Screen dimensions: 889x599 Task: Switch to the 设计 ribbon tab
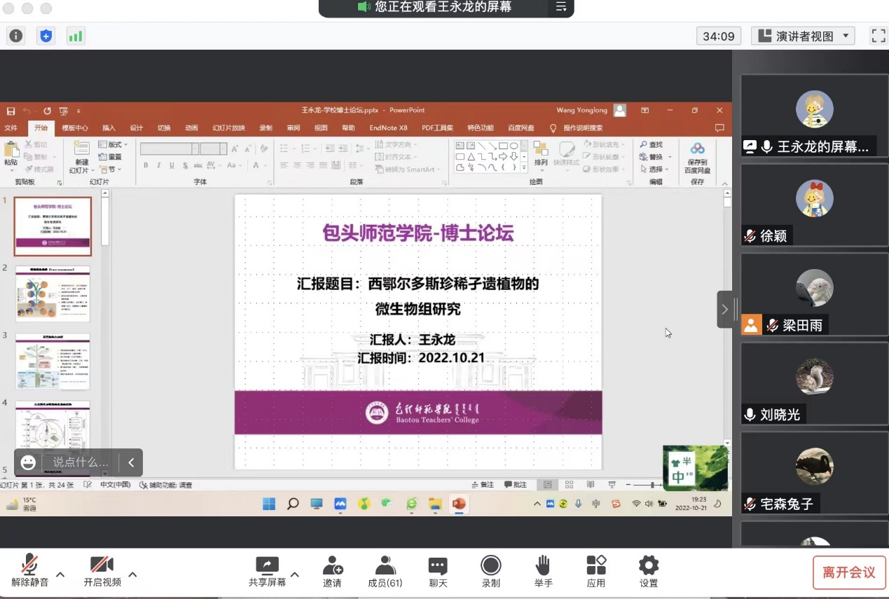[x=136, y=128]
